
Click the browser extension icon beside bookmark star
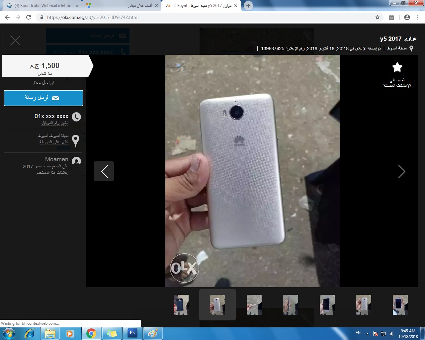tap(391, 17)
